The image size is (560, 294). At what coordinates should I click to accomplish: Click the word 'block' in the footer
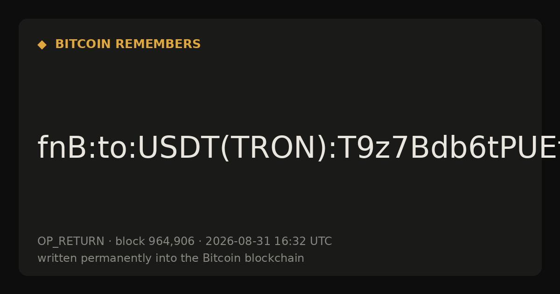(x=130, y=241)
